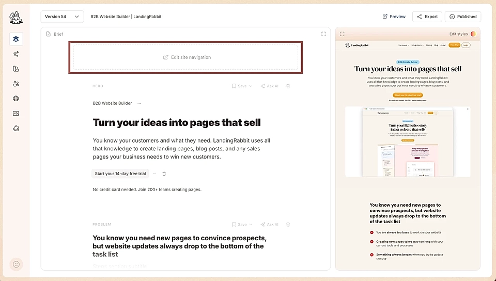Click Edit site navigation
Screen dimensions: 496x281
pyautogui.click(x=185, y=57)
